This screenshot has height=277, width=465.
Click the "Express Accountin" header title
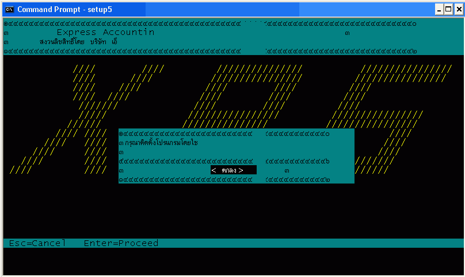tap(105, 33)
